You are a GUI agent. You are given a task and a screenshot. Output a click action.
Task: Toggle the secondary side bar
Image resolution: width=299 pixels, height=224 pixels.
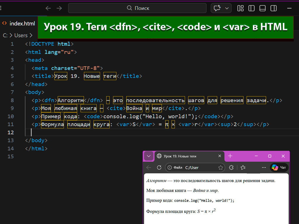274,8
